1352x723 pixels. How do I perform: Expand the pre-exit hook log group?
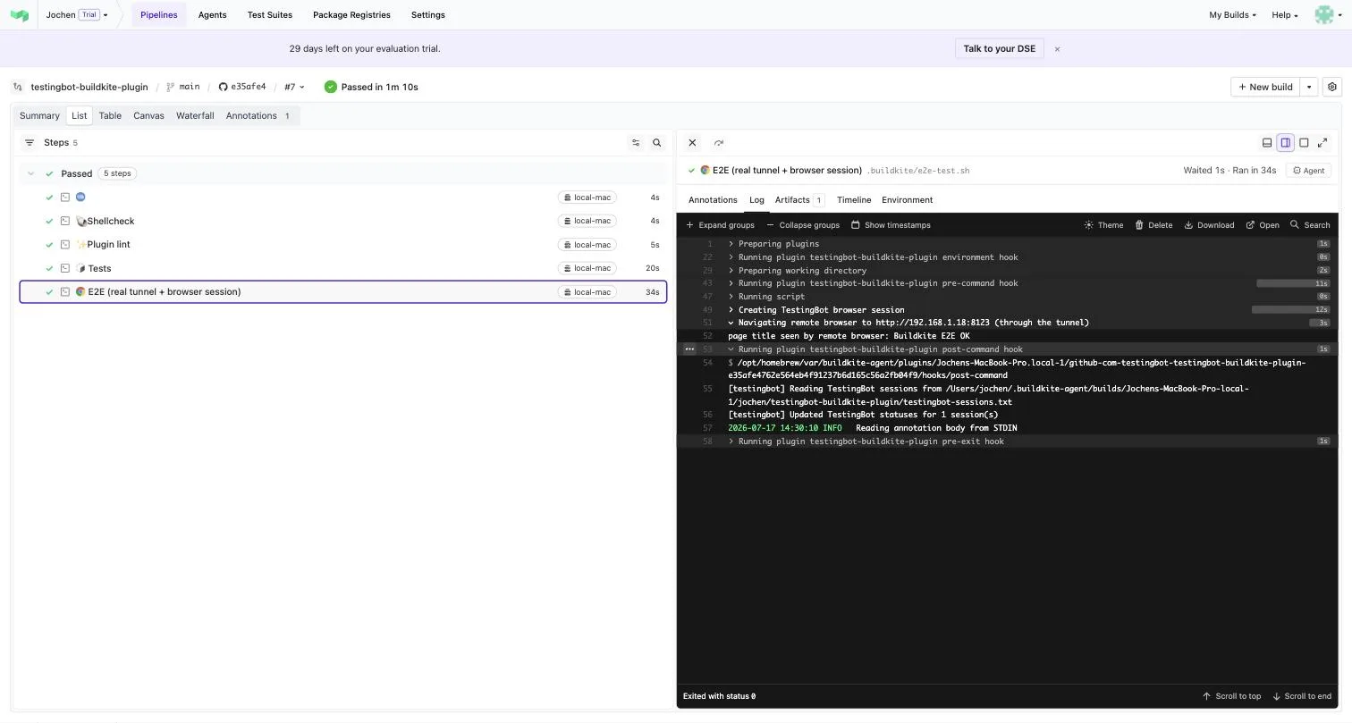click(731, 441)
